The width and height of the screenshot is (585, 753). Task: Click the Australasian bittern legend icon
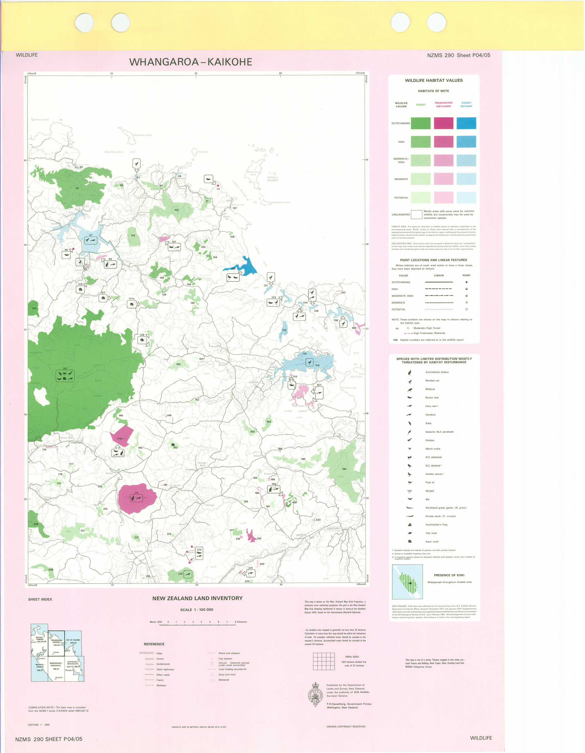coord(410,373)
